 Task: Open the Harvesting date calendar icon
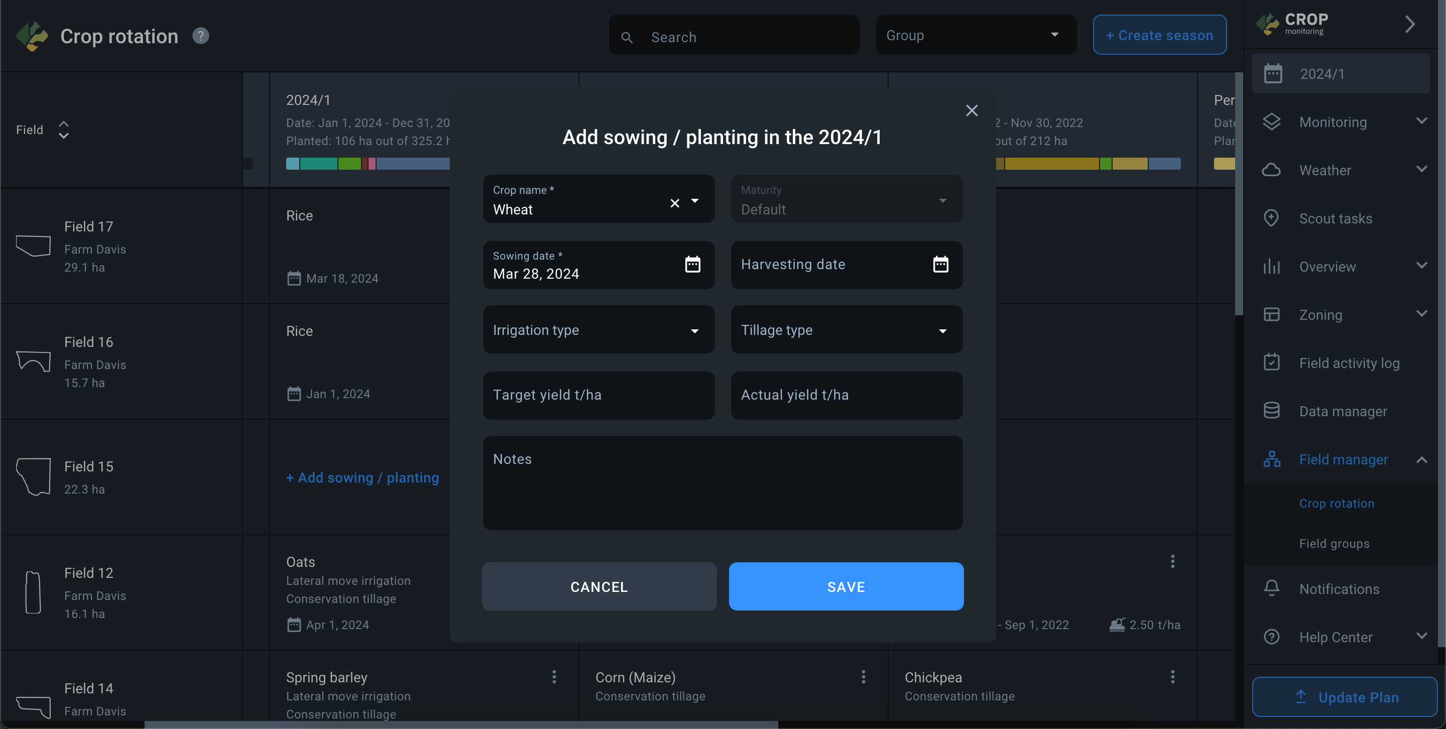(940, 264)
